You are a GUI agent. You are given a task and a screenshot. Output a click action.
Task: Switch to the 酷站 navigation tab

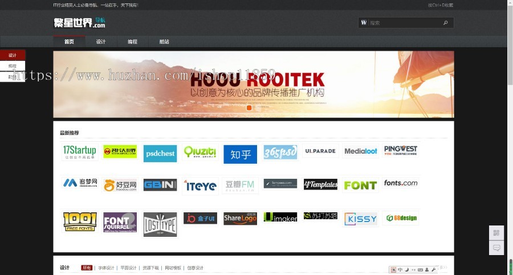point(164,42)
